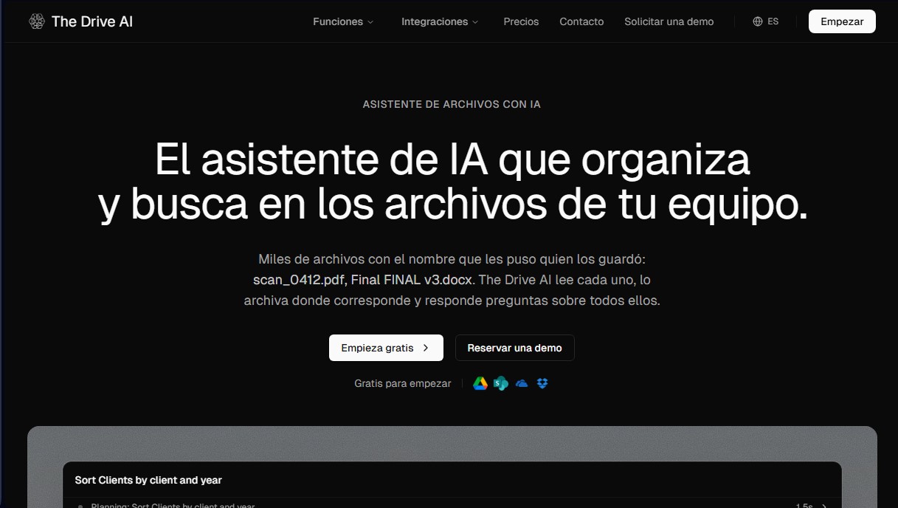The image size is (898, 508).
Task: Click The Drive AI brand name
Action: (x=92, y=21)
